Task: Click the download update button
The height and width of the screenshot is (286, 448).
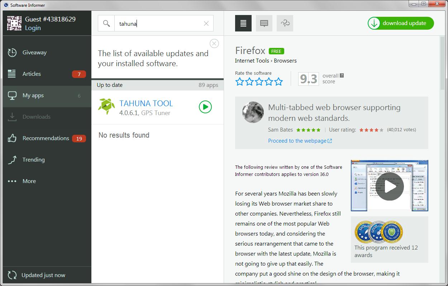Action: (x=401, y=23)
